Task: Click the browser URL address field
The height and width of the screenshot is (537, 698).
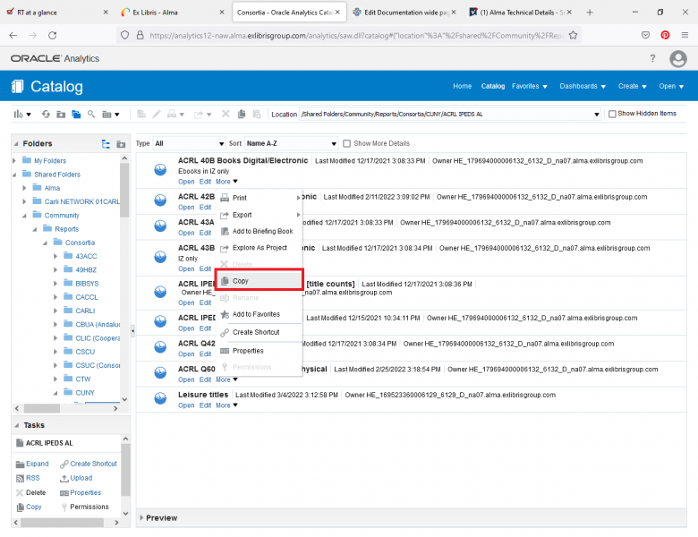Action: click(x=356, y=35)
